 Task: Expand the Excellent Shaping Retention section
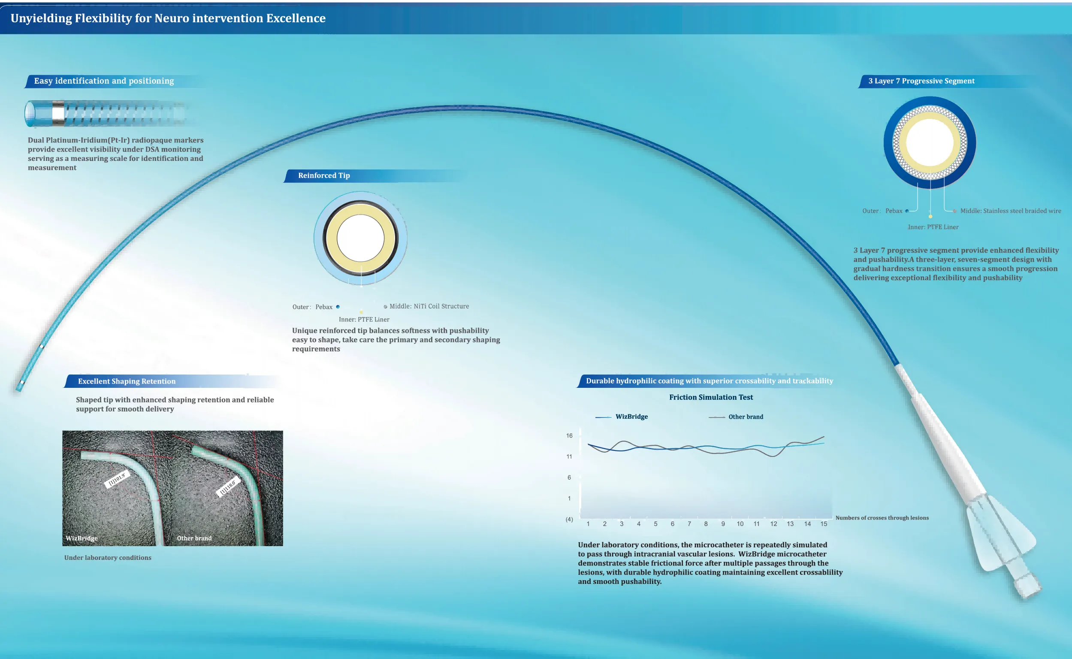click(x=127, y=381)
